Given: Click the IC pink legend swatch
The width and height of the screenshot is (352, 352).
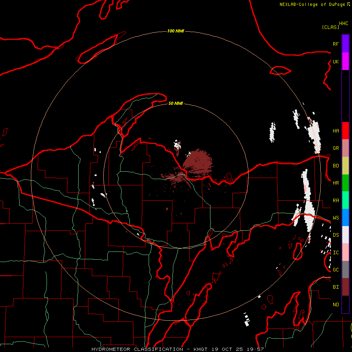Looking at the screenshot, I should click(x=345, y=252).
